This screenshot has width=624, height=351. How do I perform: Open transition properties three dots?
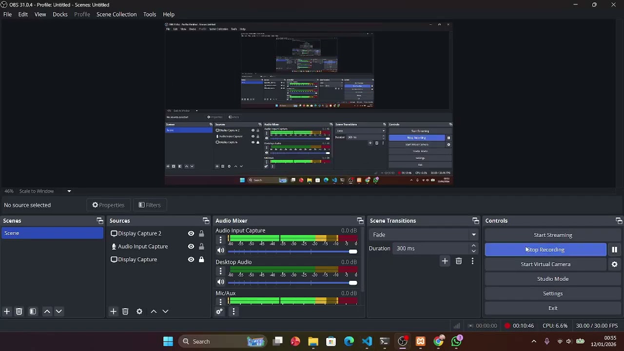(x=472, y=261)
